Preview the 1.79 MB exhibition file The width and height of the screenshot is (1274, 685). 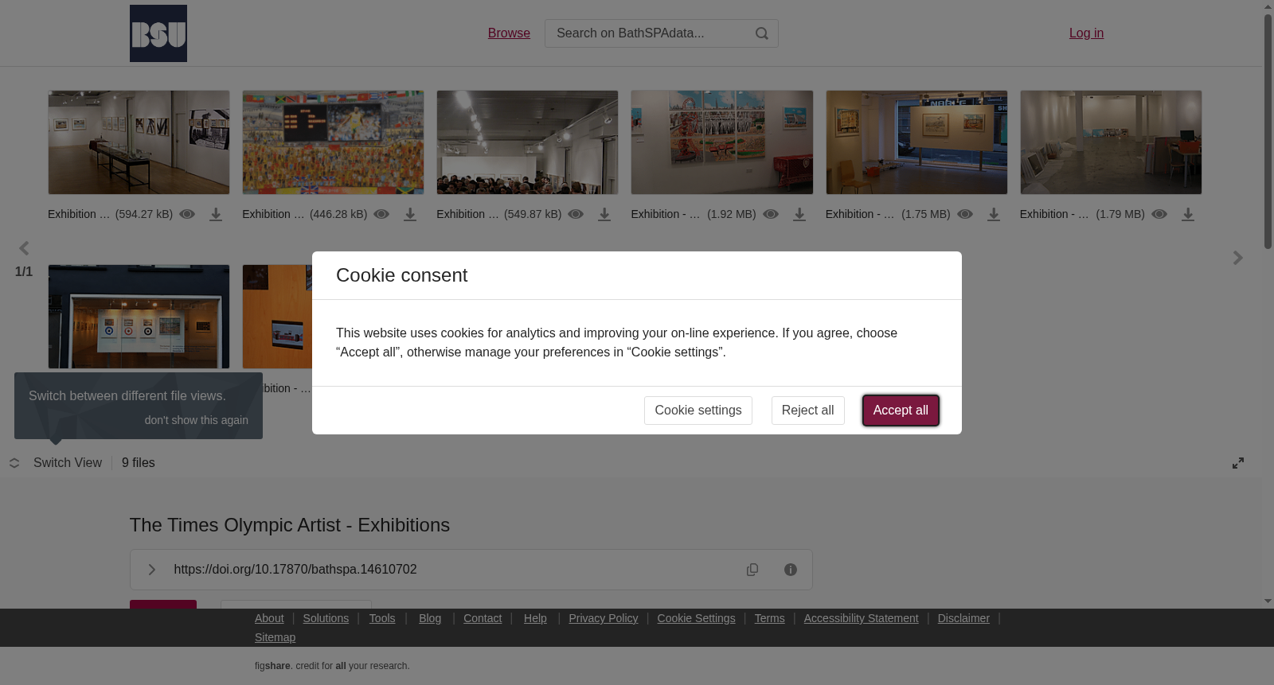(x=1159, y=214)
